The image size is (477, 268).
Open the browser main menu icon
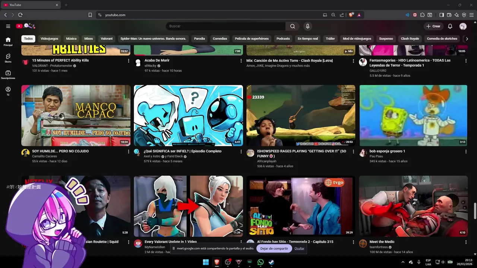pyautogui.click(x=471, y=15)
